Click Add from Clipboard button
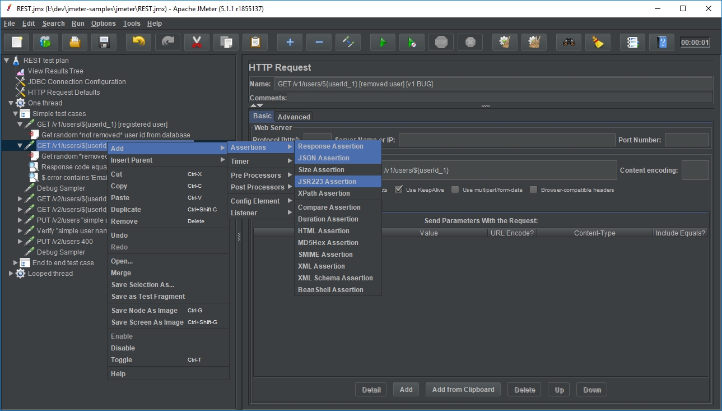The image size is (722, 411). coord(463,390)
